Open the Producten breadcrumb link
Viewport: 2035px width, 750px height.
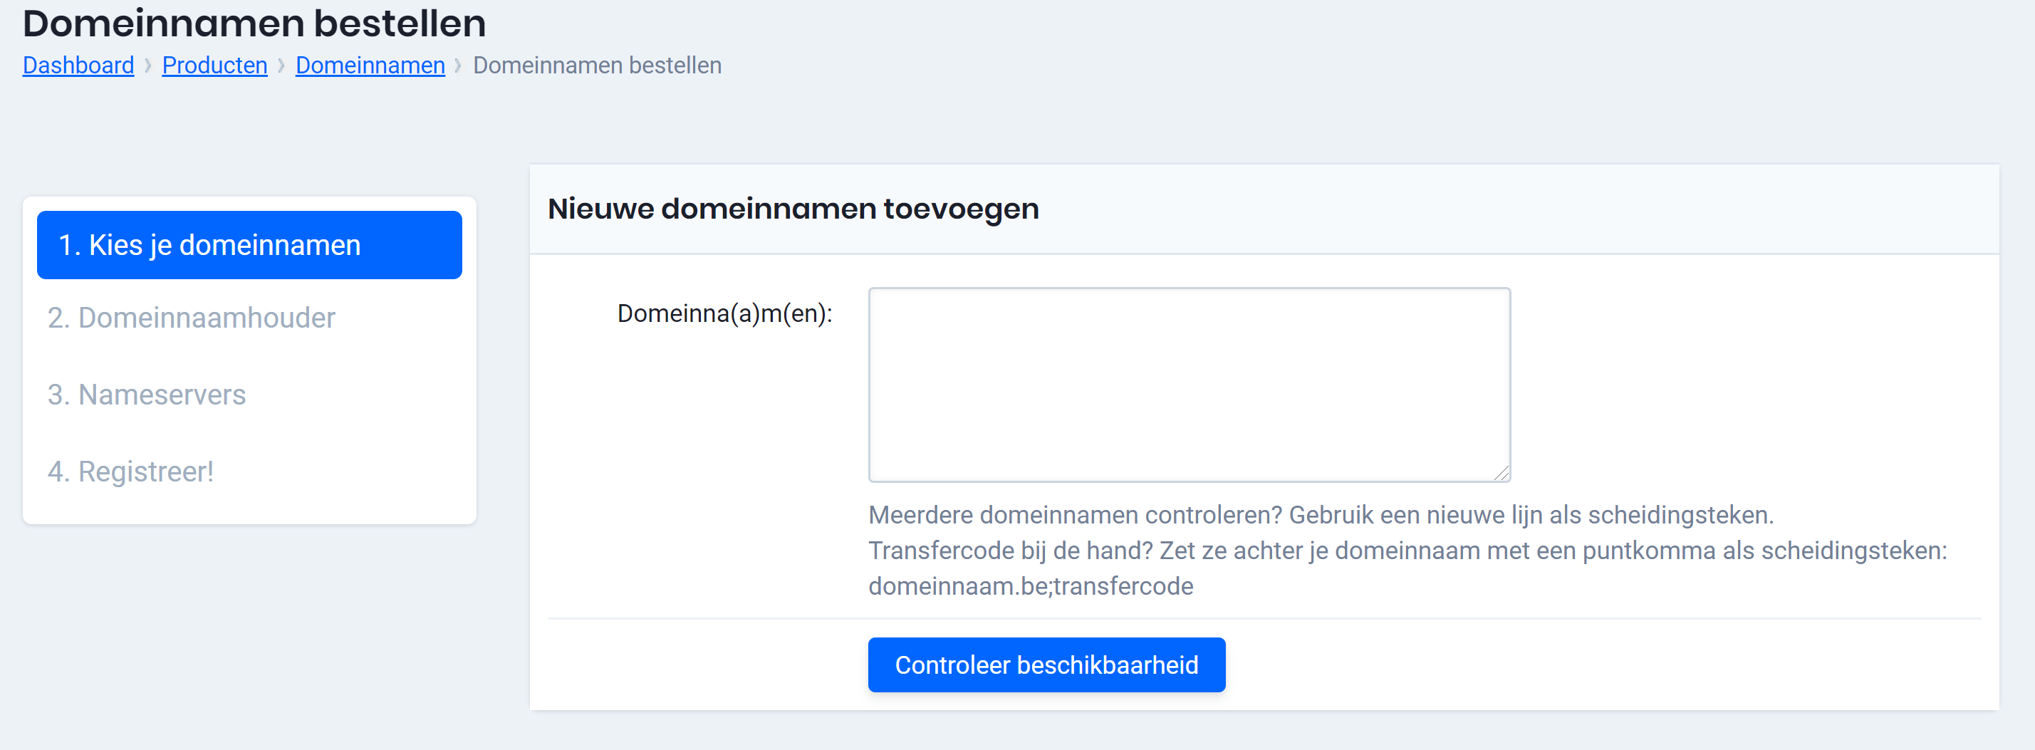214,65
